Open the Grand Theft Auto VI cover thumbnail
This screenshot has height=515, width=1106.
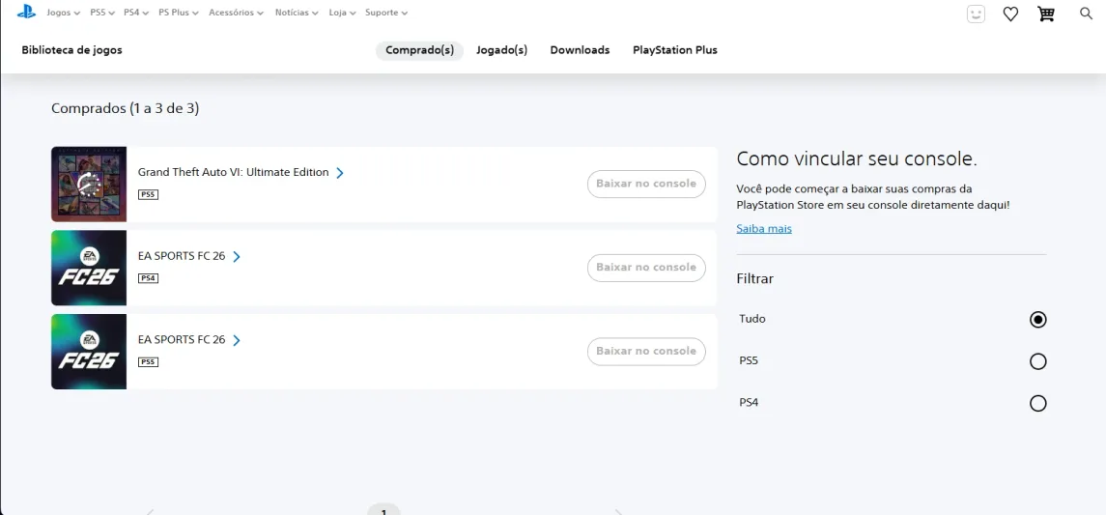(89, 185)
